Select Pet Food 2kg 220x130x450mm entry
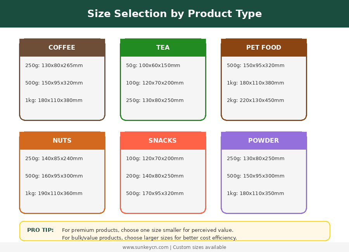 click(256, 100)
